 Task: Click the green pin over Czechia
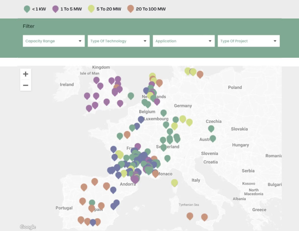coord(211,128)
